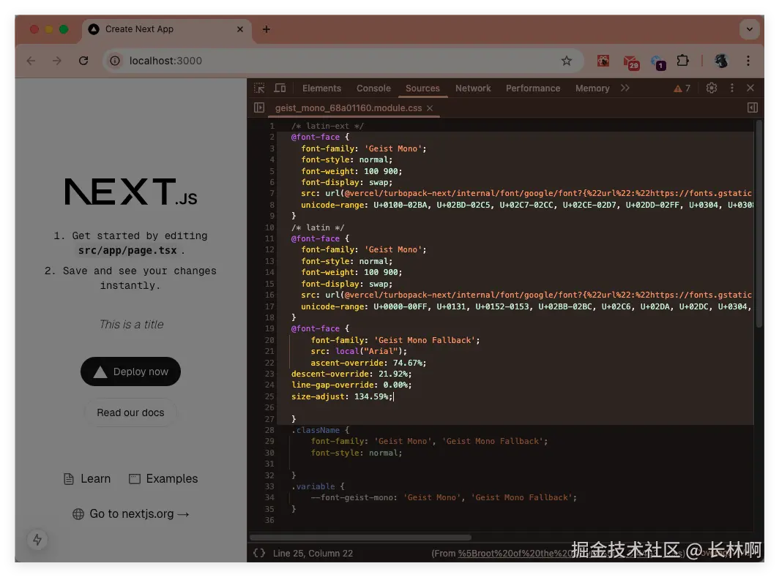Expand the tab search dropdown
This screenshot has height=577, width=779.
coord(749,29)
